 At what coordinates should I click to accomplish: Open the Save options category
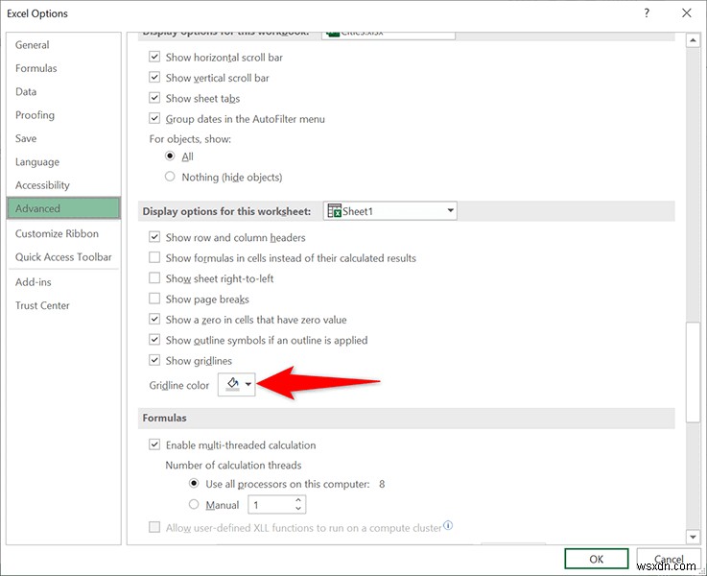pos(63,138)
